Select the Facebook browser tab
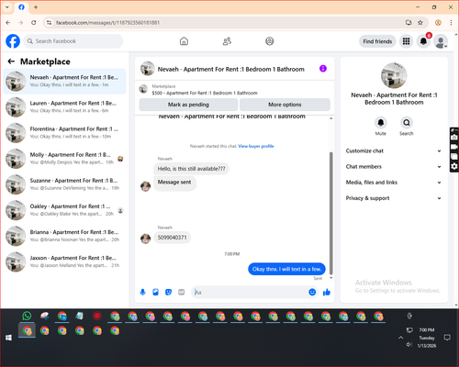459x367 pixels. 21,7
